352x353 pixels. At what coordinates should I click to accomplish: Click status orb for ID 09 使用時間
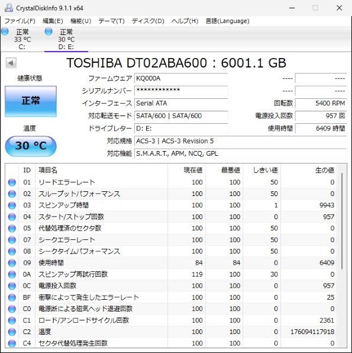(12, 263)
